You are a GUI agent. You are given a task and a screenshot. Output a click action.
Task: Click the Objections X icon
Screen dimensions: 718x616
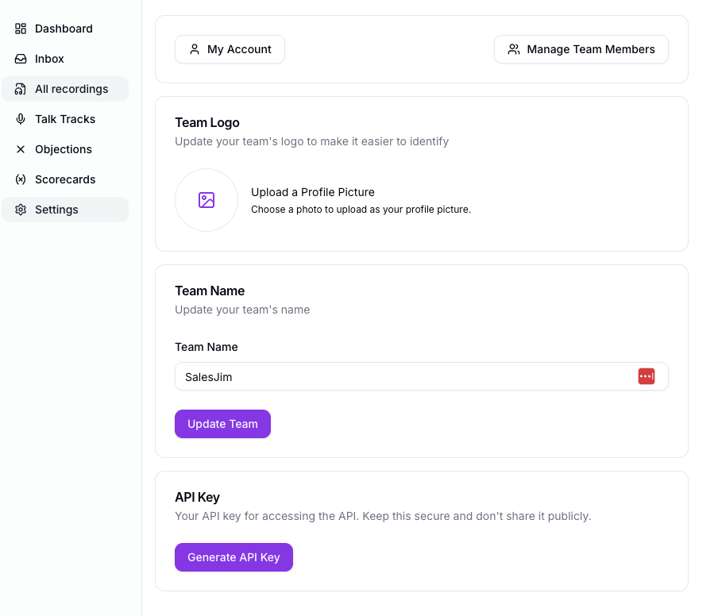20,149
